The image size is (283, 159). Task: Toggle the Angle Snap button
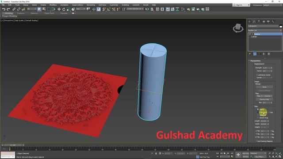[109, 9]
